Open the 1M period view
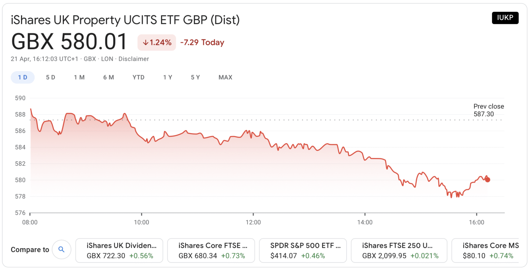This screenshot has width=531, height=271. (80, 77)
